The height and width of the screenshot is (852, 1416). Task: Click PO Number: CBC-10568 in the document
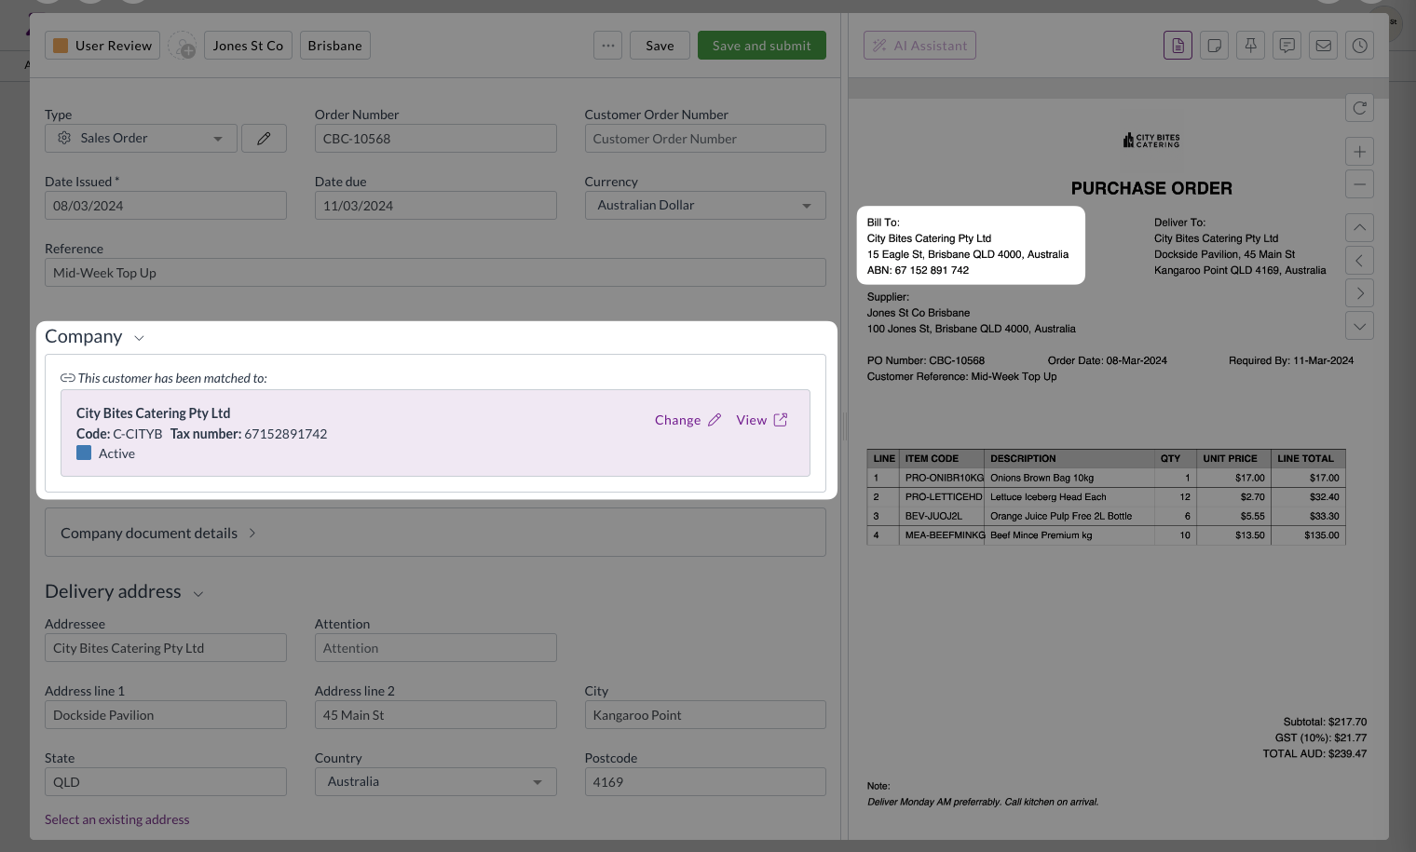925,360
